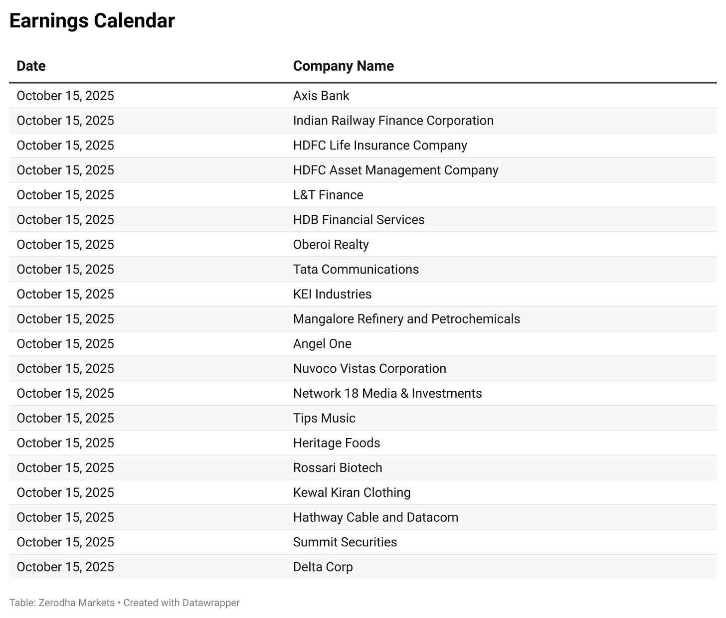This screenshot has width=726, height=618.
Task: Click the date in Angel One row
Action: [65, 344]
